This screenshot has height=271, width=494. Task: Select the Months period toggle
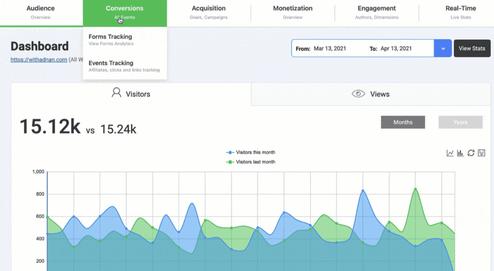coord(403,122)
